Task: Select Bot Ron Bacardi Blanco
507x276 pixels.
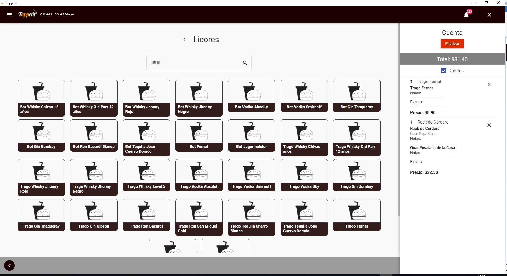Action: 94,135
